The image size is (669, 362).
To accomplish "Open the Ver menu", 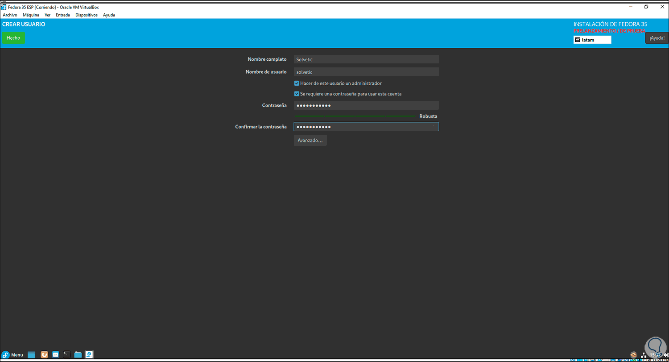I will (x=48, y=15).
